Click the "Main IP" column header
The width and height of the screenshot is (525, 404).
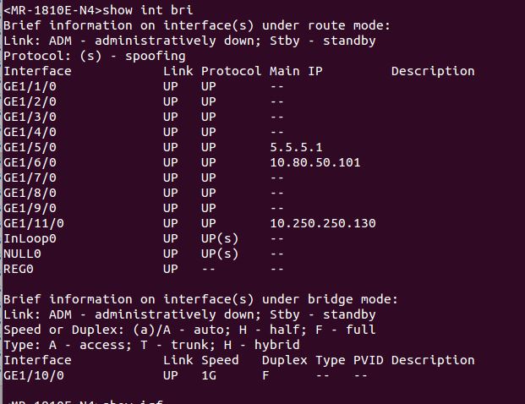(296, 71)
